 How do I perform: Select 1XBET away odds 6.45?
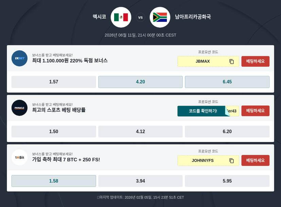227,82
